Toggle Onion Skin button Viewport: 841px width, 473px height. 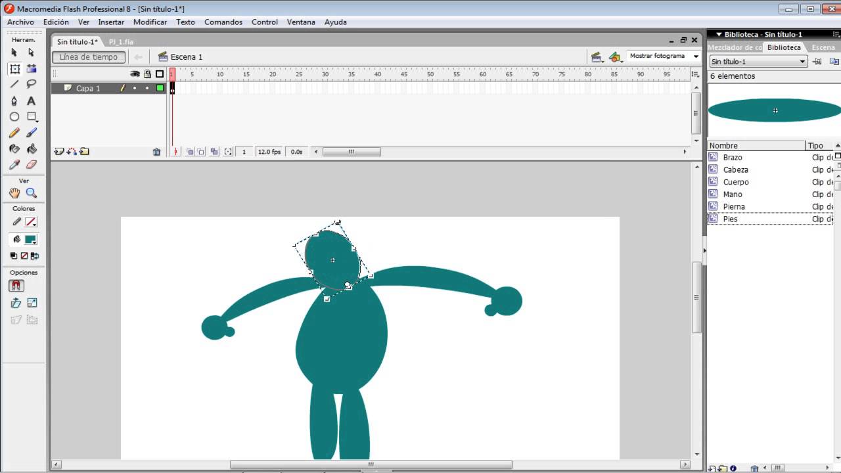pyautogui.click(x=190, y=152)
